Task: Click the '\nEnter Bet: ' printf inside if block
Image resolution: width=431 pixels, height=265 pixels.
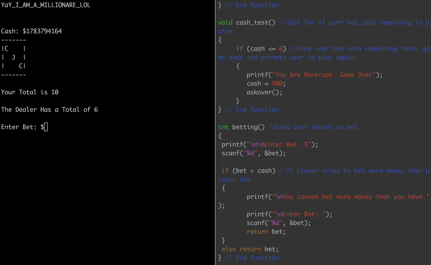Action: [x=289, y=214]
